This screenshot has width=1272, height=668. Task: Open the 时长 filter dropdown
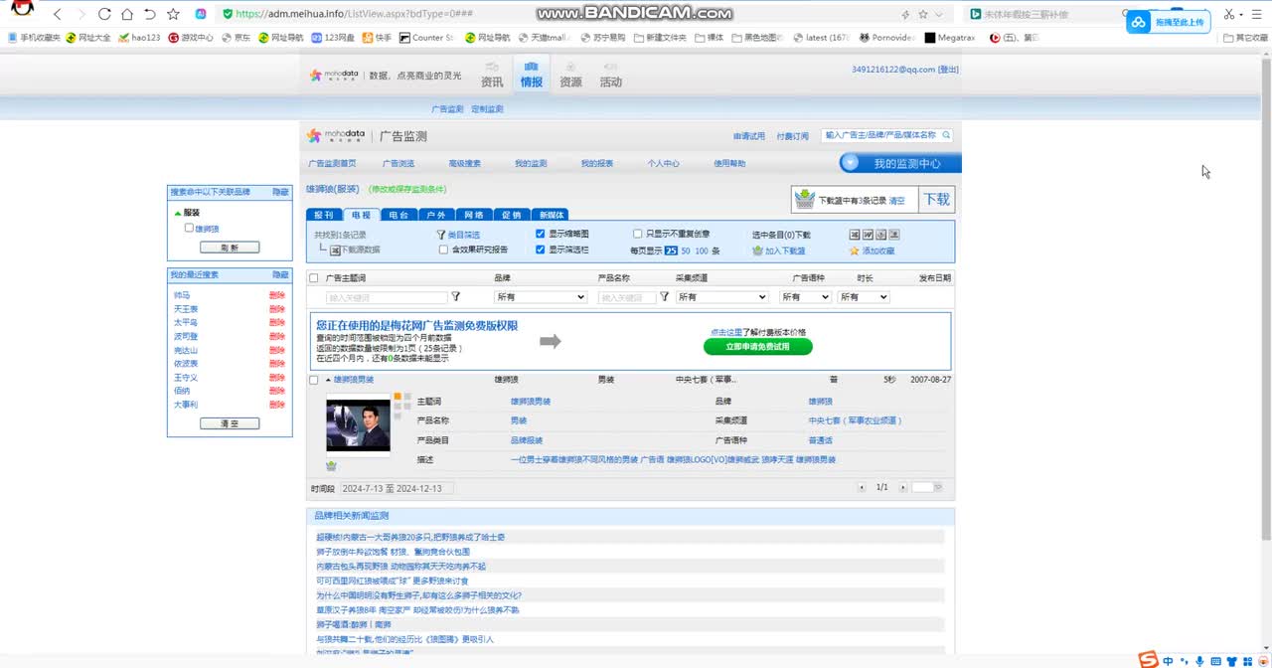[864, 296]
